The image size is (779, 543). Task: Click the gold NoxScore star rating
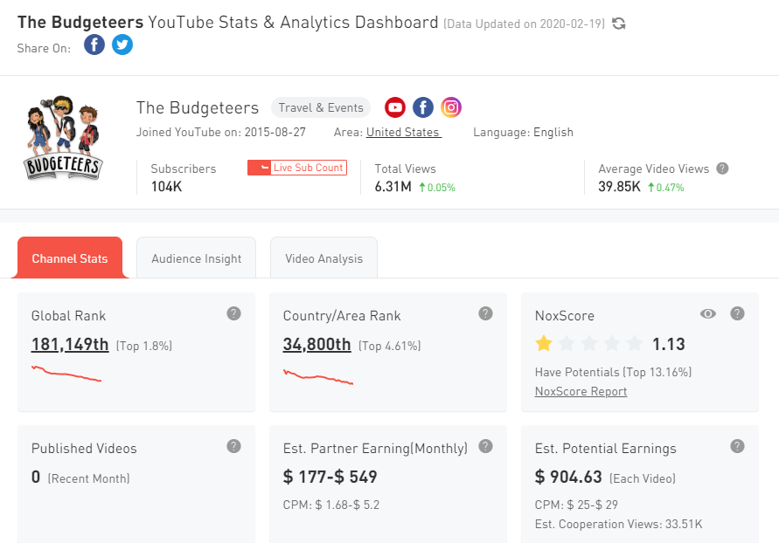(x=544, y=343)
